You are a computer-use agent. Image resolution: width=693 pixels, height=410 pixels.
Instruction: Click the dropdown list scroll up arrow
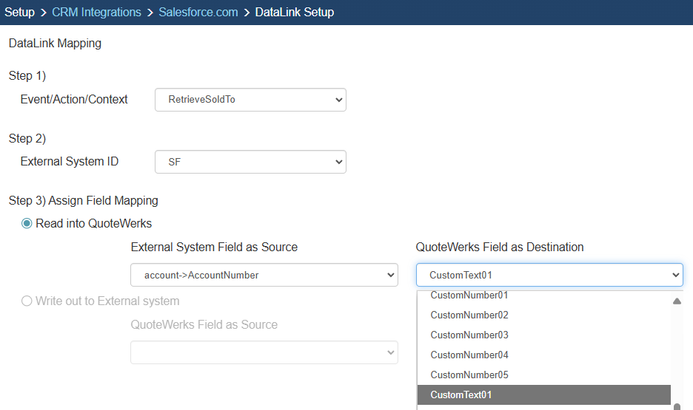(x=677, y=301)
